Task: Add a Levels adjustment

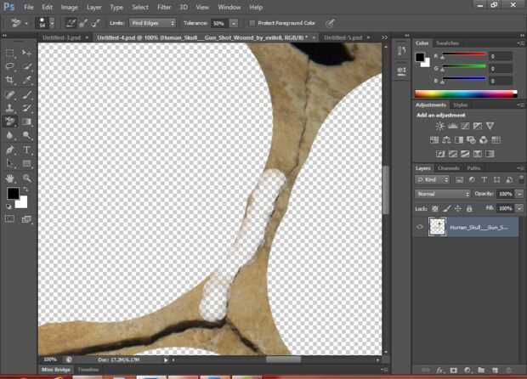Action: (x=452, y=126)
